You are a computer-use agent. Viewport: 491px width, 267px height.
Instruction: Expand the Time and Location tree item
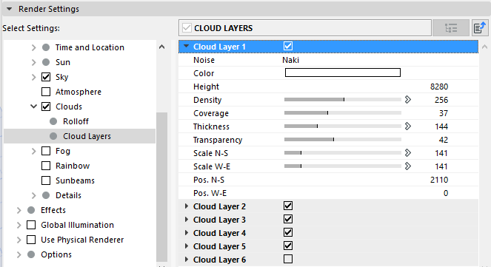(33, 47)
